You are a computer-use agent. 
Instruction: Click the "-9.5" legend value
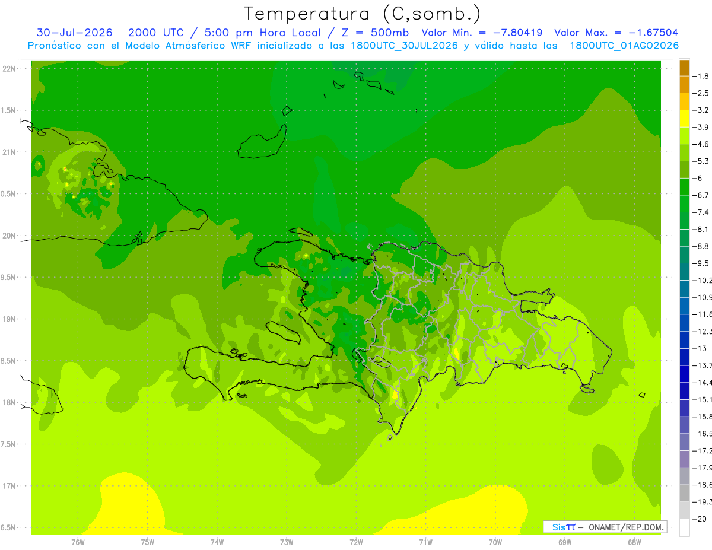pos(701,263)
